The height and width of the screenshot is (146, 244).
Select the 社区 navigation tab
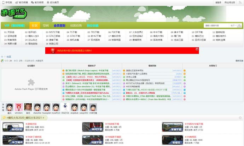(x=35, y=25)
